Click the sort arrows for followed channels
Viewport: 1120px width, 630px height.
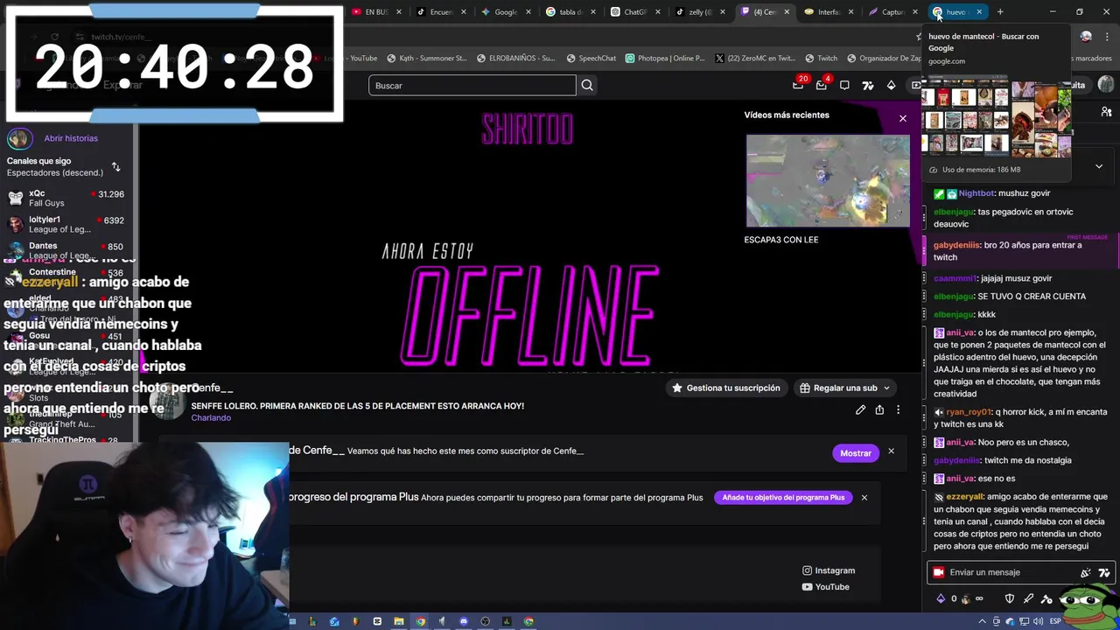click(x=115, y=166)
